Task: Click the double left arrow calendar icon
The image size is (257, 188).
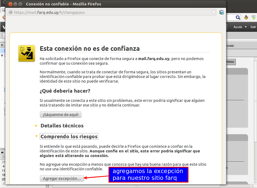Action: click(x=2, y=153)
